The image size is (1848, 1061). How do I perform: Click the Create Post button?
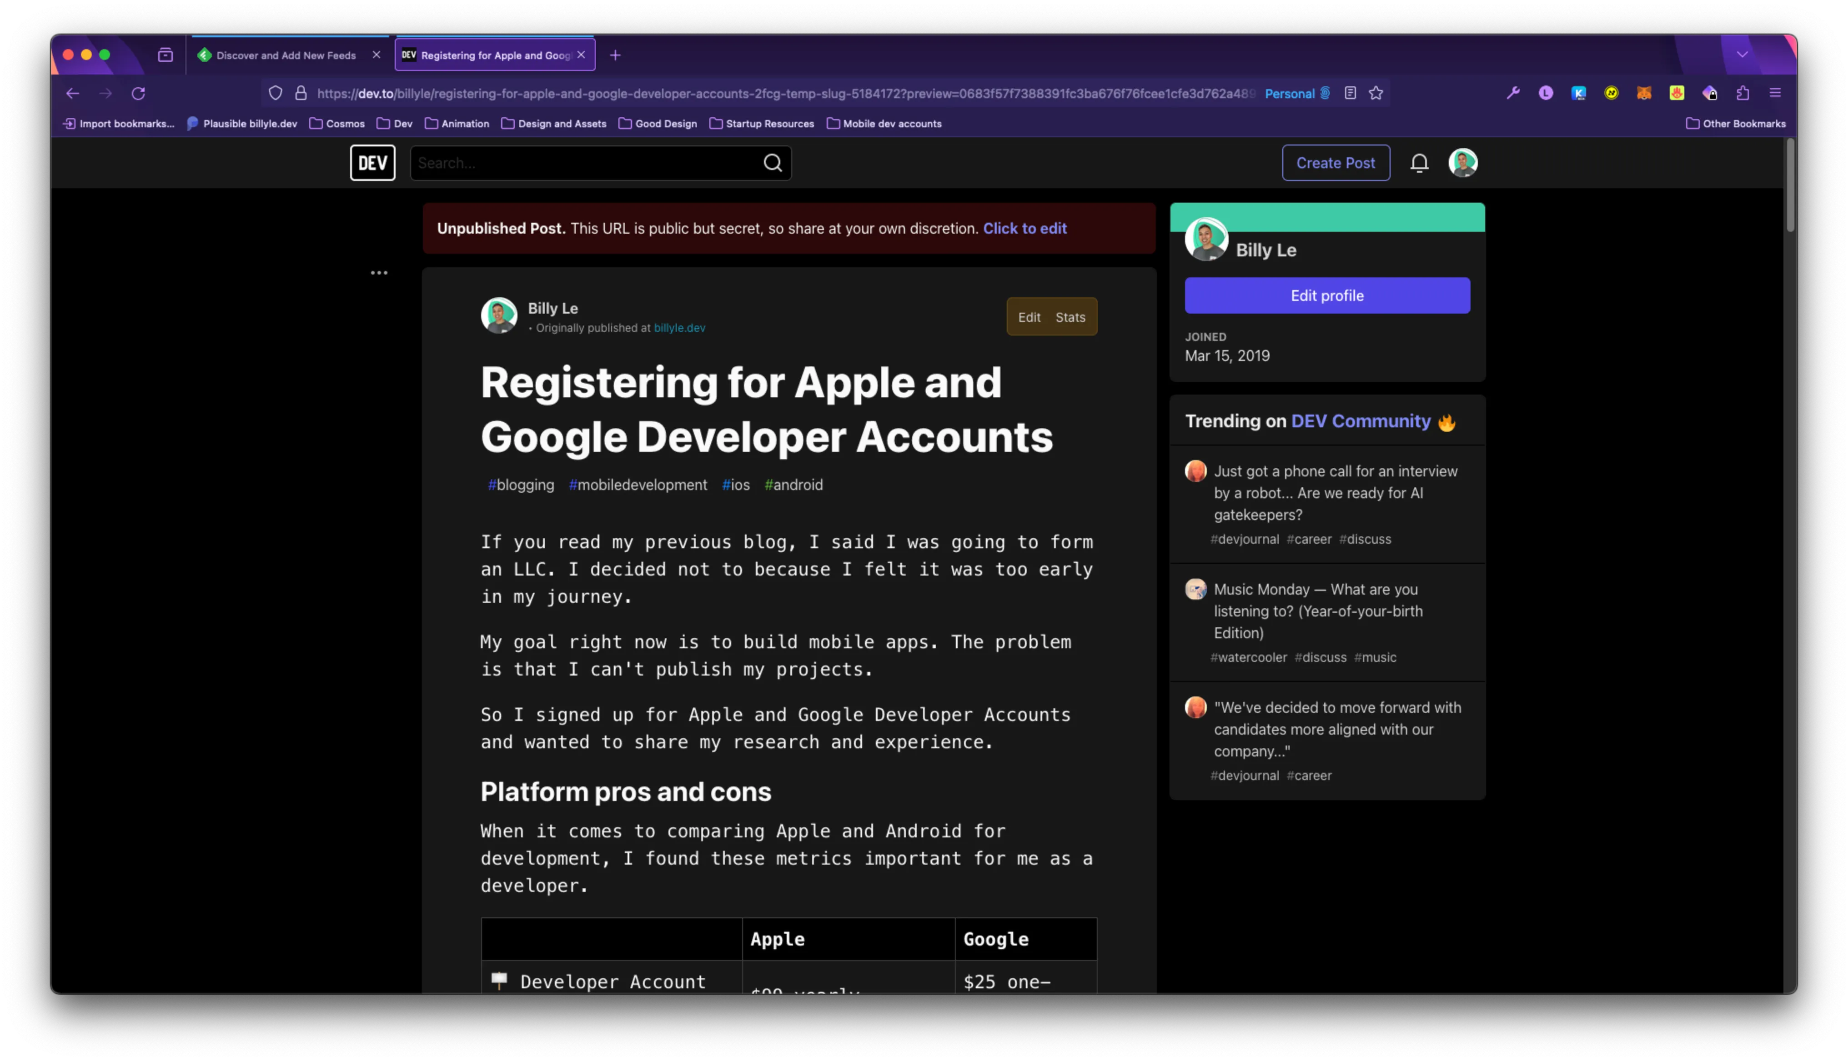click(x=1336, y=162)
